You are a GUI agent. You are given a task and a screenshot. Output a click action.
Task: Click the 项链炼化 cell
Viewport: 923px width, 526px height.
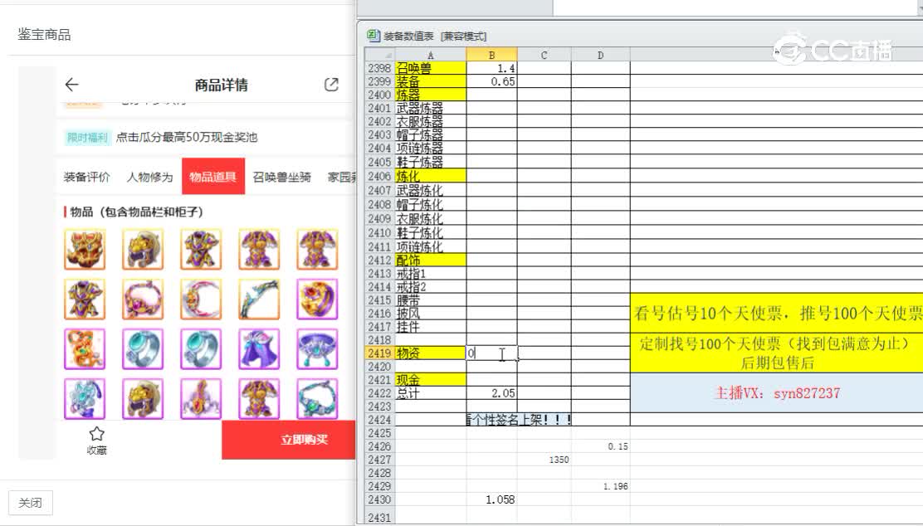430,246
